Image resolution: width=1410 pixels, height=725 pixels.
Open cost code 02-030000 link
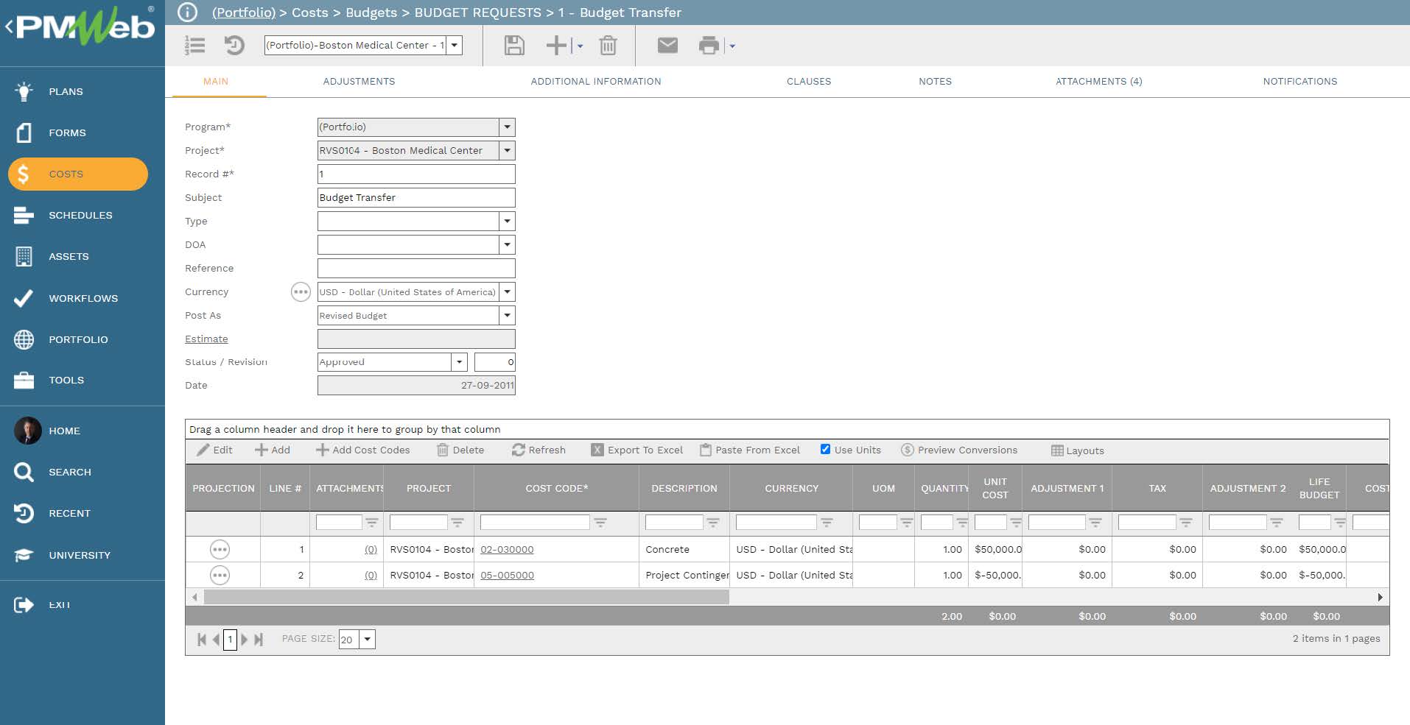click(507, 550)
